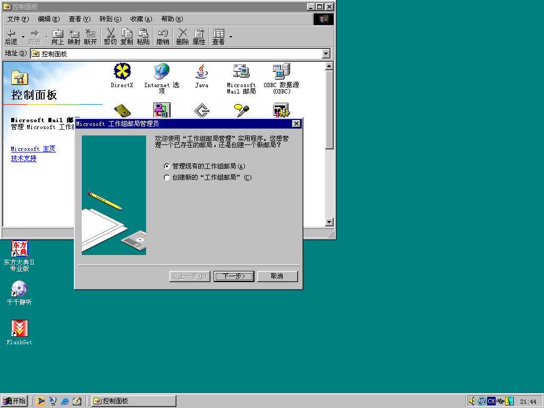Viewport: 544px width, 408px height.
Task: Open Microsoft Mail 邮局 icon
Action: click(241, 72)
